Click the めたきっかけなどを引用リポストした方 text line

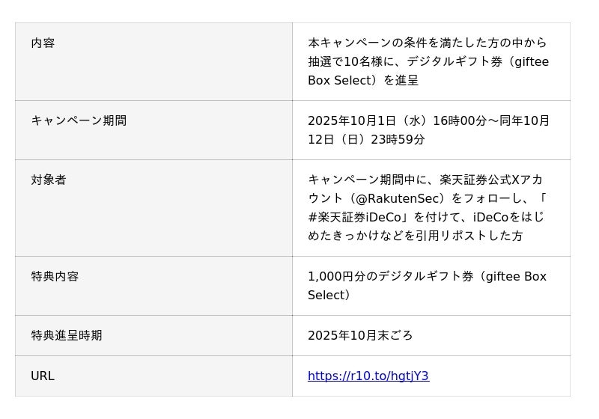click(x=415, y=236)
